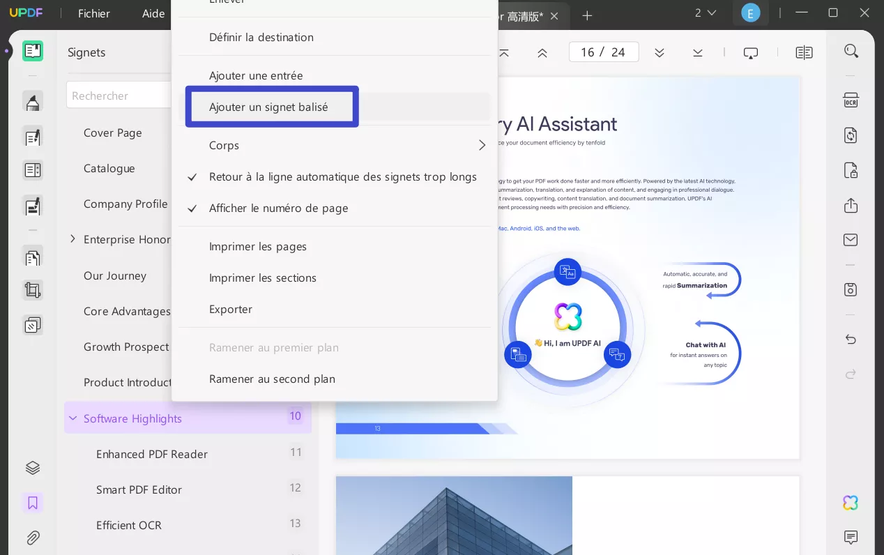Select the Our Journey bookmark

pos(115,276)
